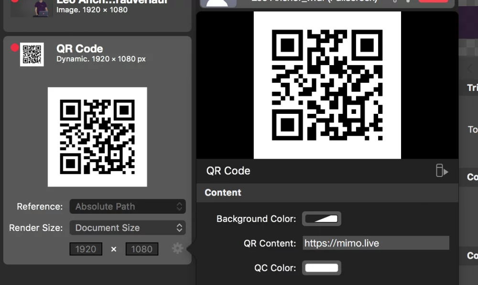Click the large QR preview in source panel
The height and width of the screenshot is (285, 478).
97,137
